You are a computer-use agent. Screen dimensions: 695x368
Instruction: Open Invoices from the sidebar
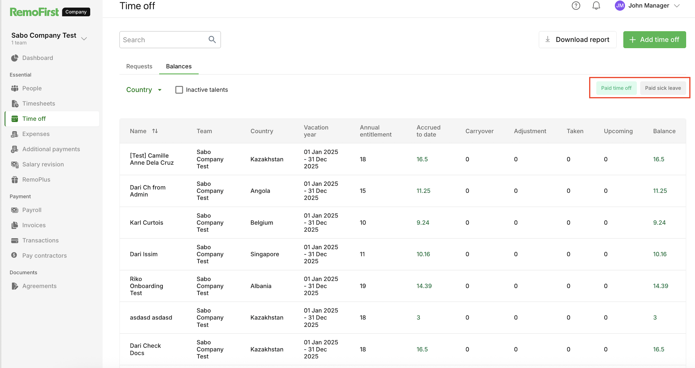(x=34, y=225)
